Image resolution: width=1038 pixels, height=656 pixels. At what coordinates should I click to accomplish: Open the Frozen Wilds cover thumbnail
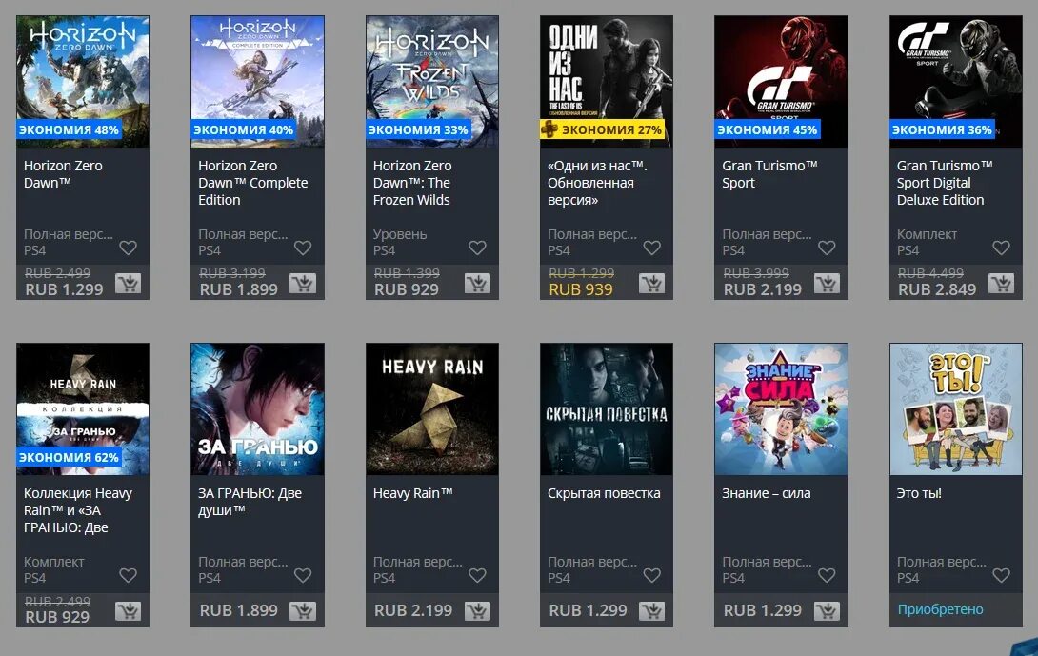[432, 82]
